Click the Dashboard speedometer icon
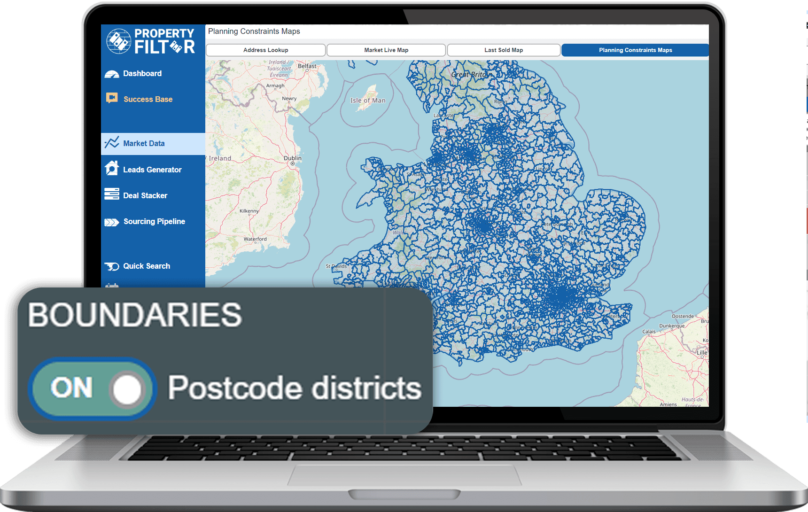This screenshot has width=808, height=512. [x=111, y=73]
